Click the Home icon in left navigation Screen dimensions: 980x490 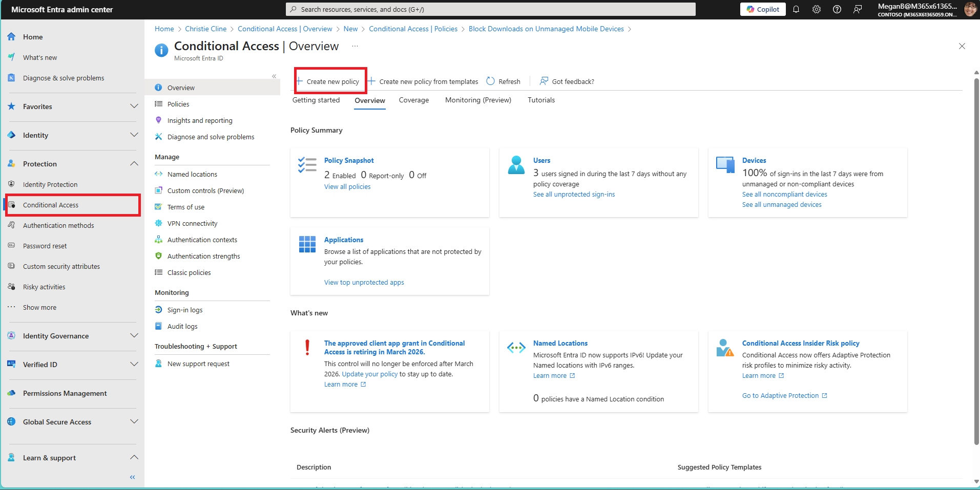[x=11, y=37]
